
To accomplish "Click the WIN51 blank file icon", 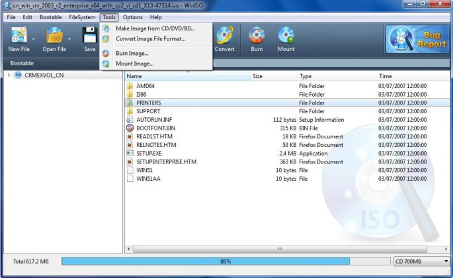I will 130,170.
